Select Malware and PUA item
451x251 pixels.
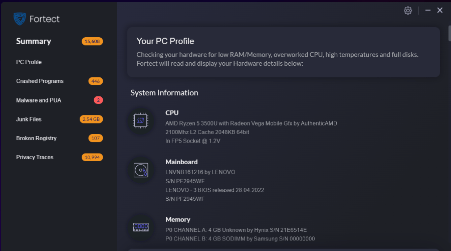(x=39, y=100)
